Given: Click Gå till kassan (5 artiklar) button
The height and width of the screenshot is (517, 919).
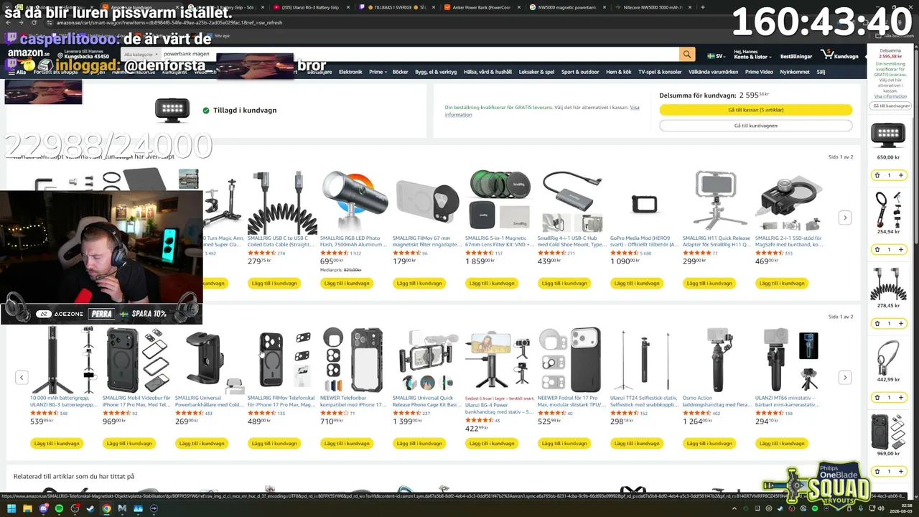Looking at the screenshot, I should coord(755,110).
